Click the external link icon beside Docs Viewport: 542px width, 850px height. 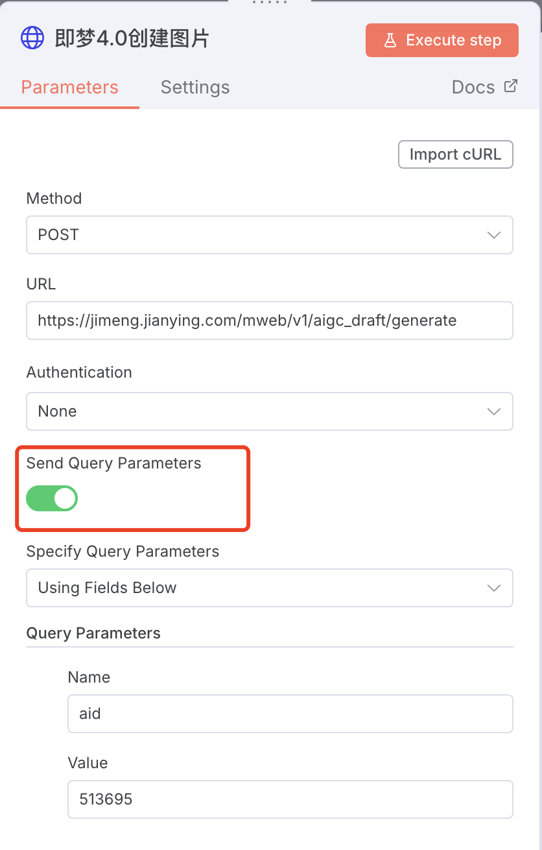pos(511,86)
